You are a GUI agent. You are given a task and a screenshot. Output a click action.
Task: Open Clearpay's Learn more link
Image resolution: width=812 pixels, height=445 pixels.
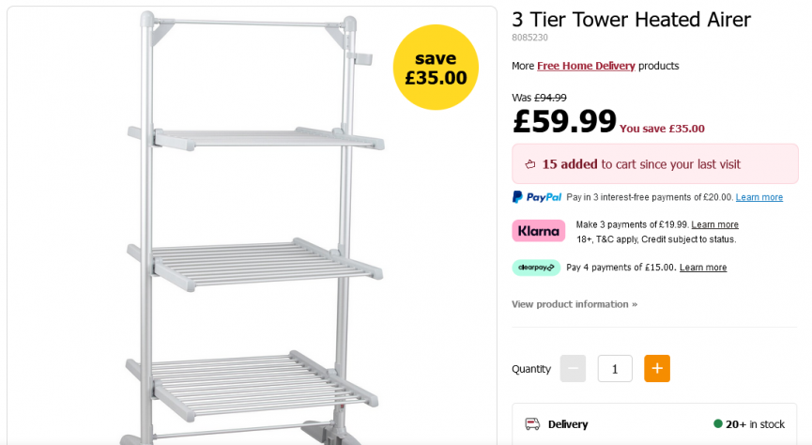[703, 268]
